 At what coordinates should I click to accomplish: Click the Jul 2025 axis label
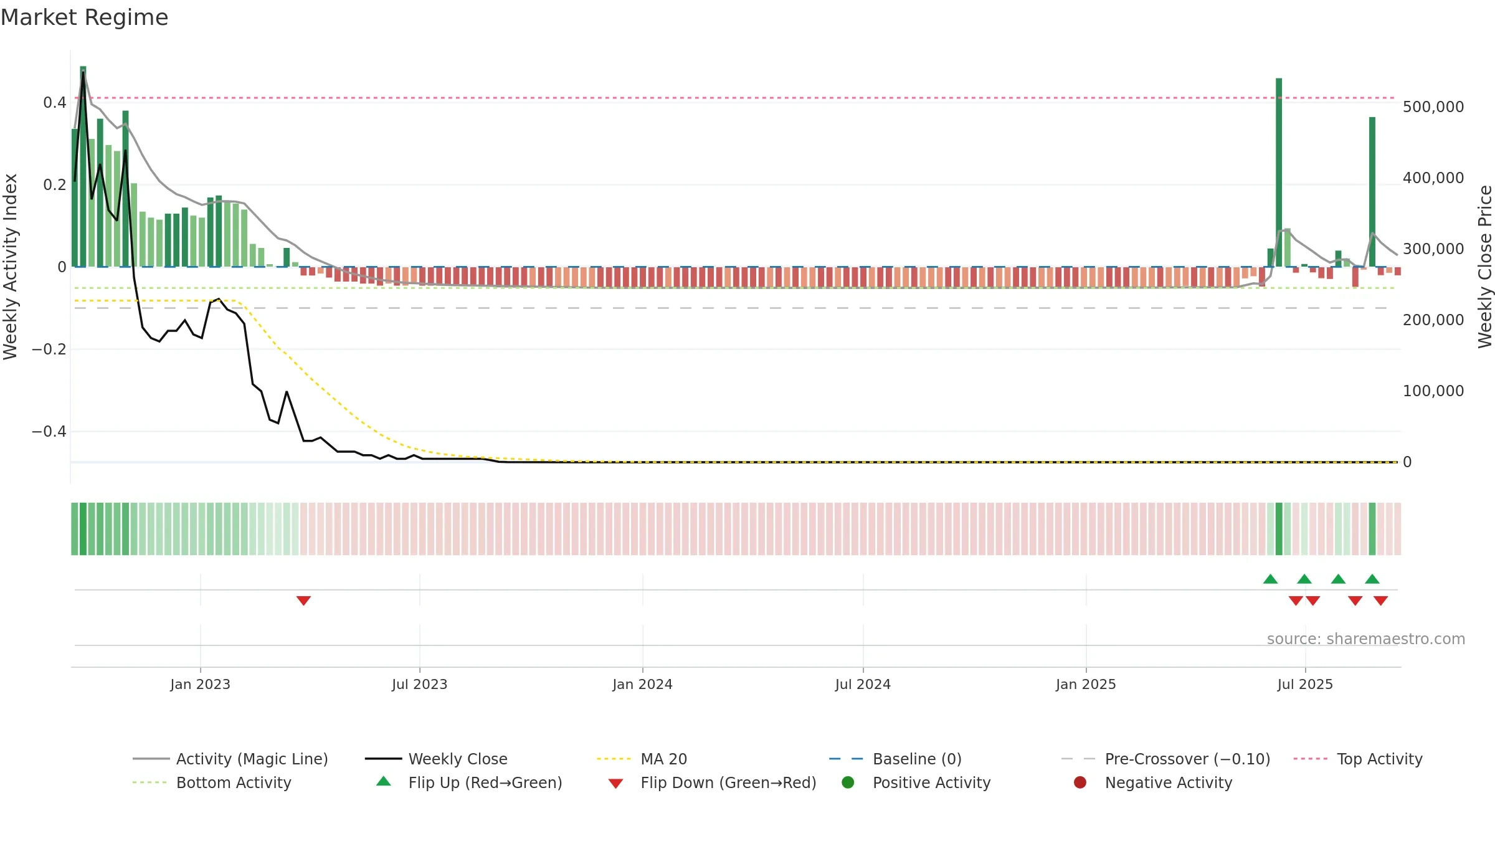[x=1305, y=684]
